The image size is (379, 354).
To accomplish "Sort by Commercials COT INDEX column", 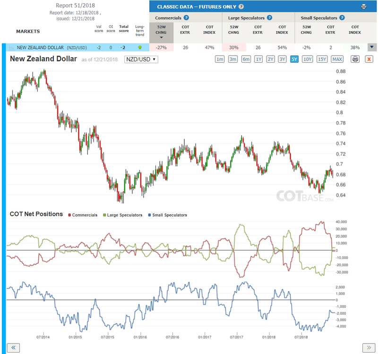I will 209,30.
